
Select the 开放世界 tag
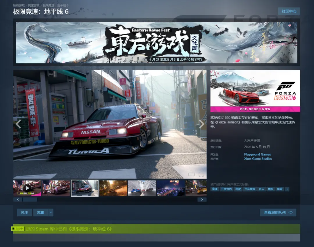pos(226,189)
